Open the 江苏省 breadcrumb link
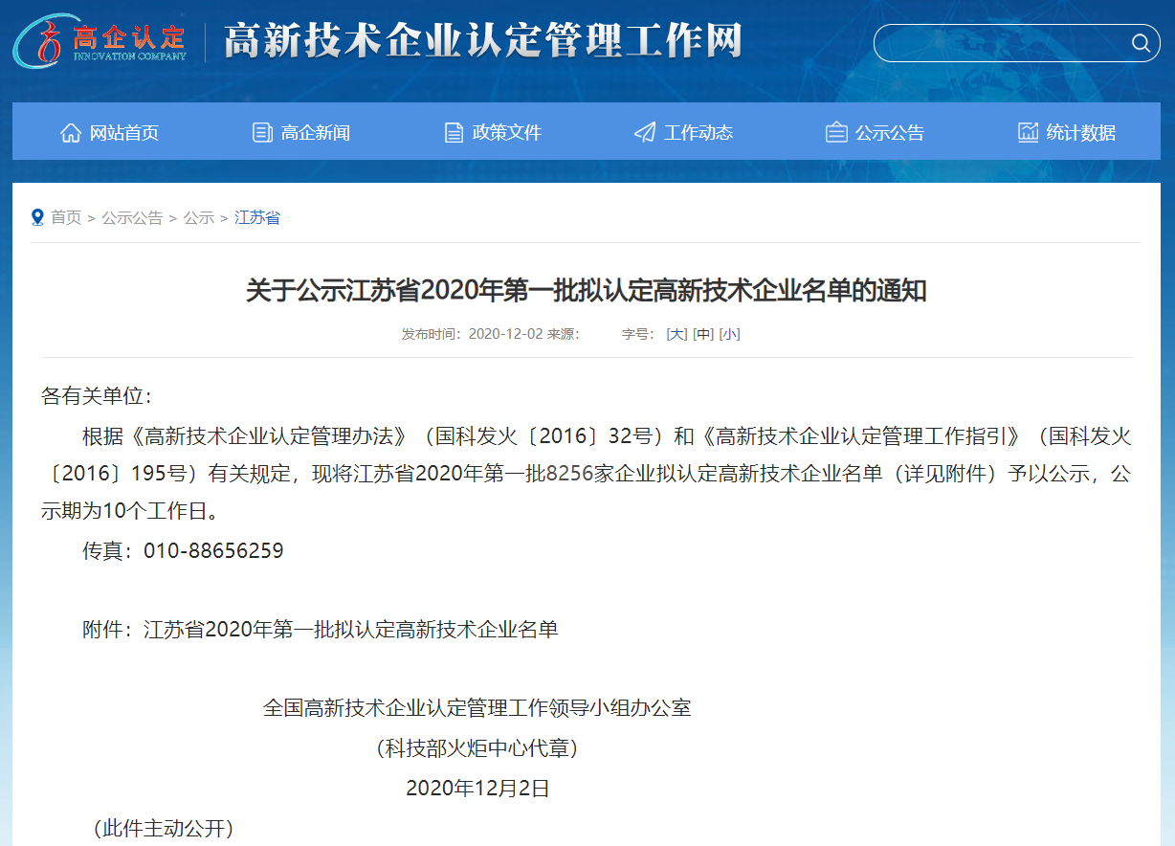This screenshot has height=846, width=1175. click(257, 218)
